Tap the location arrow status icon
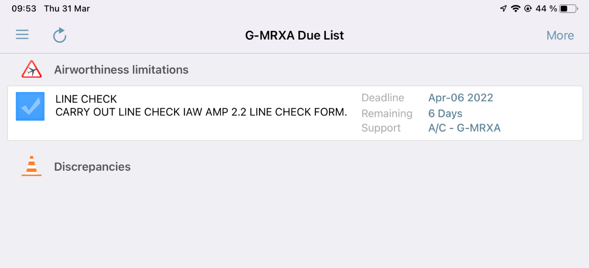Image resolution: width=589 pixels, height=268 pixels. click(x=503, y=9)
